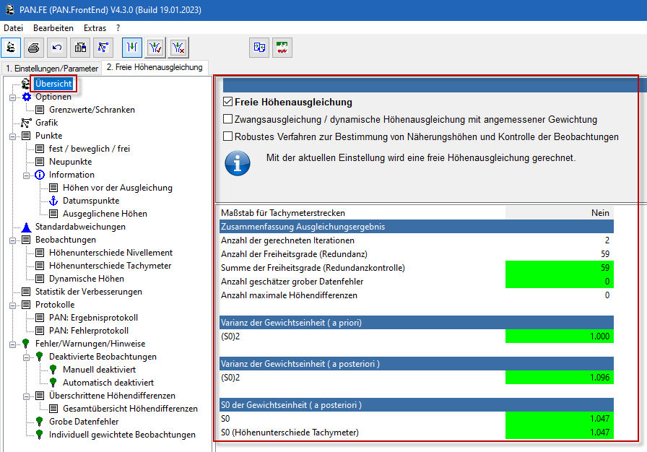Click the toolbar icon with red X
The width and height of the screenshot is (647, 452).
(x=178, y=48)
